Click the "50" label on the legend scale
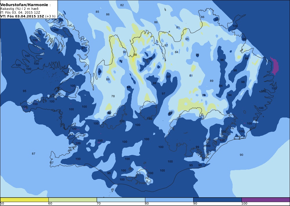This screenshot has height=206, width=290. 2,204
